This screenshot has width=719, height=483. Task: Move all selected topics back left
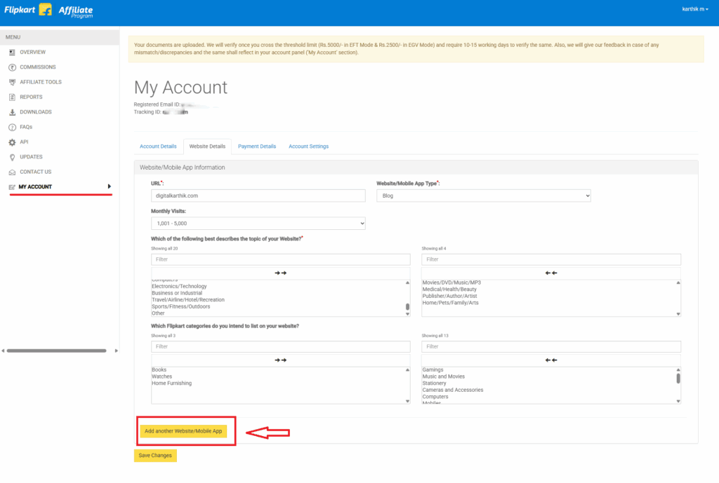[x=550, y=273]
